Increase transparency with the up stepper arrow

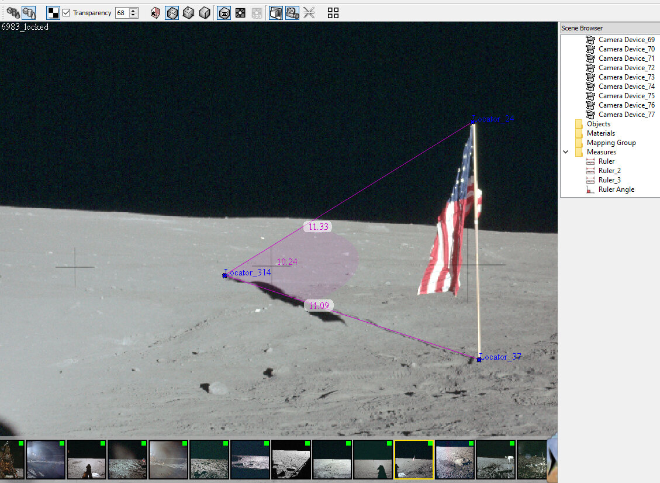click(133, 10)
